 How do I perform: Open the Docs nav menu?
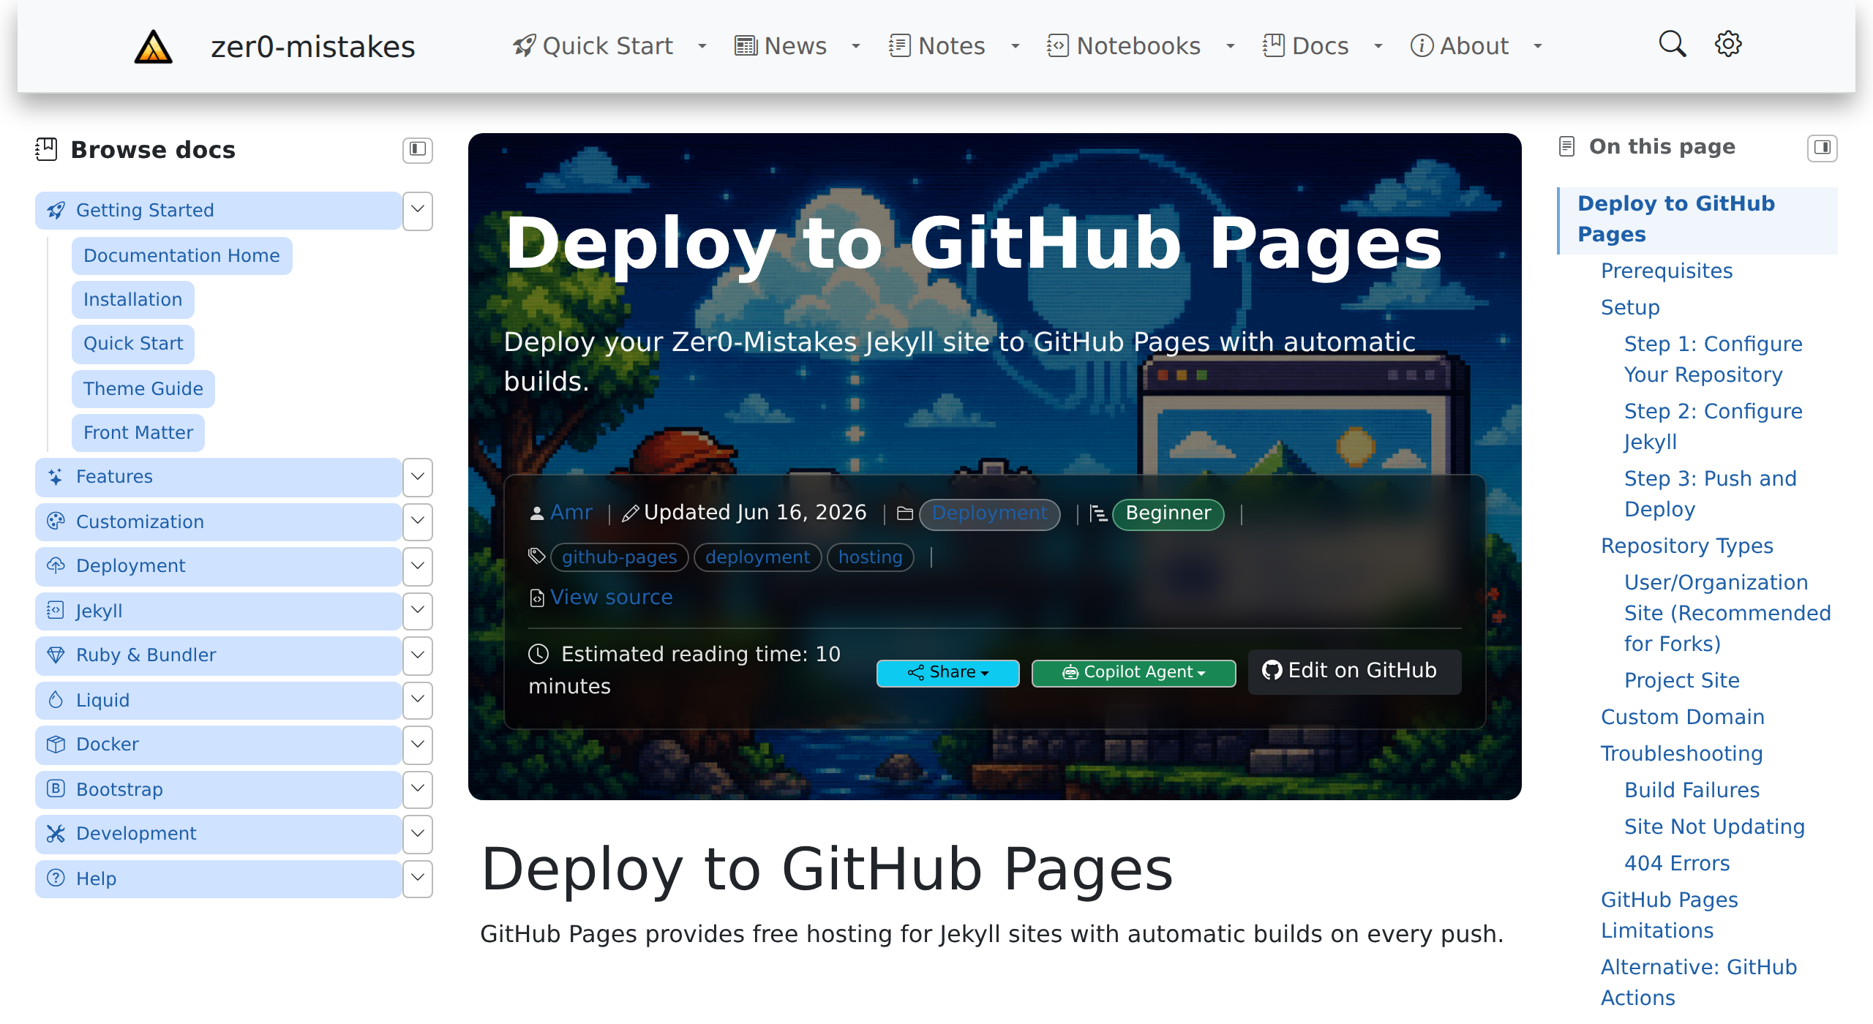[1306, 46]
